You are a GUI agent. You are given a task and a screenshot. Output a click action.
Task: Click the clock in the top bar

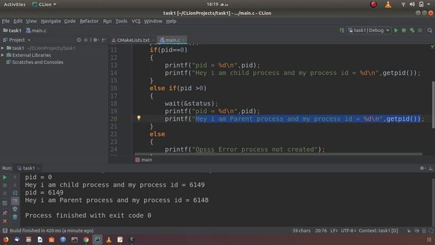click(x=217, y=5)
